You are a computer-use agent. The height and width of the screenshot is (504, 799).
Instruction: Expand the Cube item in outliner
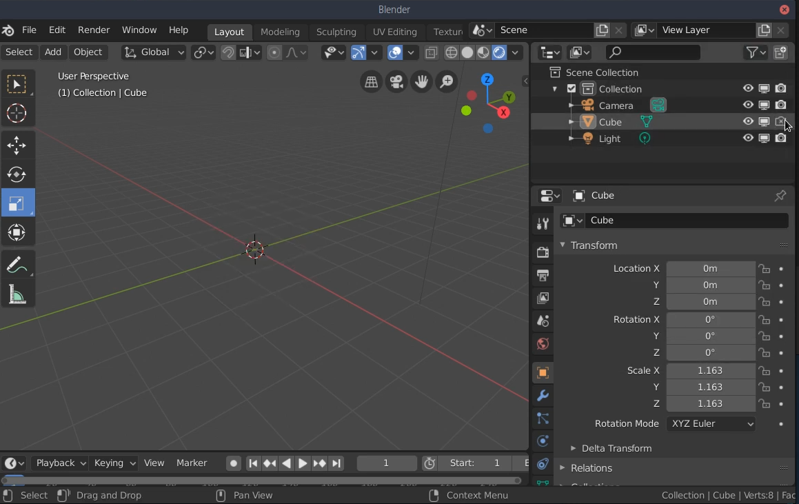point(572,122)
